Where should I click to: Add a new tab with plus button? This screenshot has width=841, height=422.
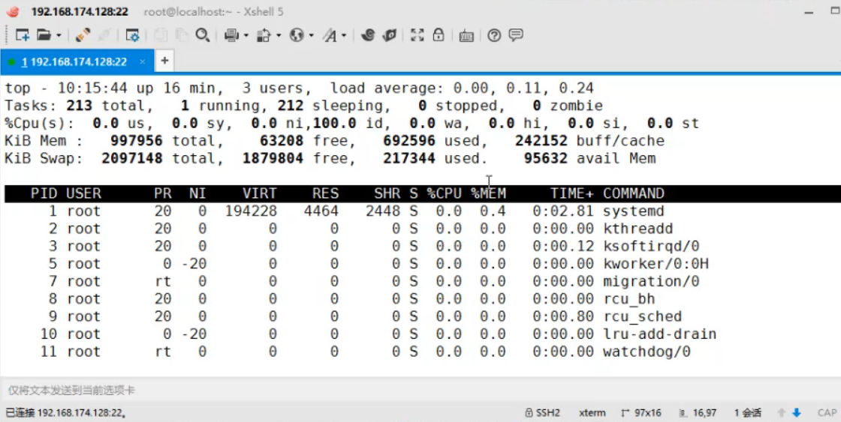tap(164, 61)
